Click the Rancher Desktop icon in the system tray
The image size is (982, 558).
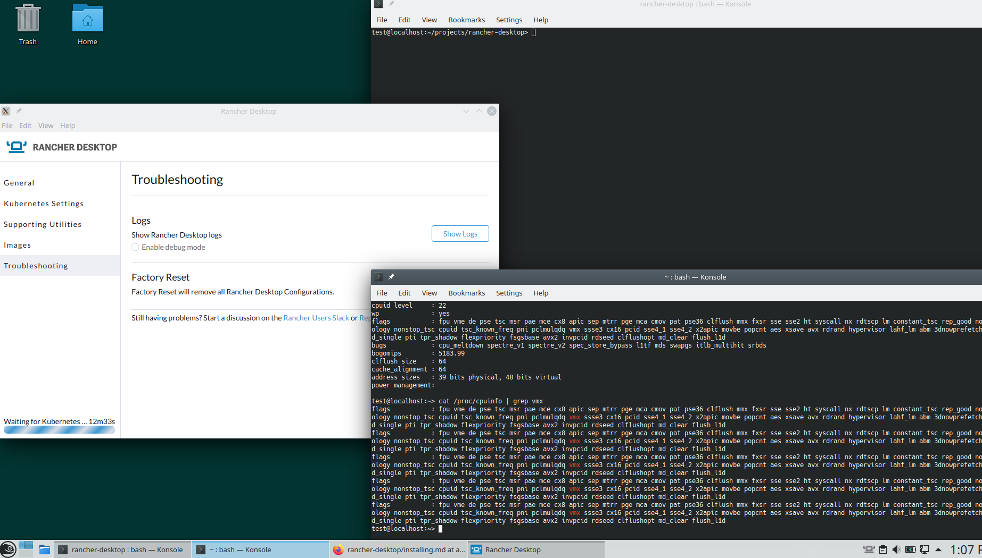[869, 549]
